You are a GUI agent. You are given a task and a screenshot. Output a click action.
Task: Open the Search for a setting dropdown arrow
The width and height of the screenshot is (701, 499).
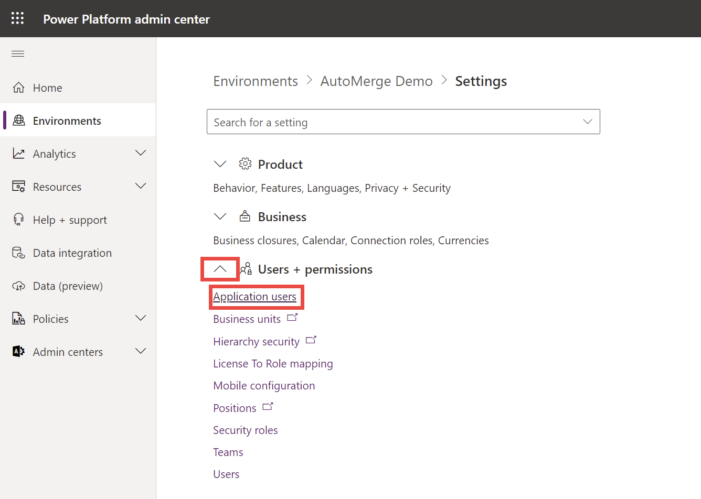pos(588,122)
